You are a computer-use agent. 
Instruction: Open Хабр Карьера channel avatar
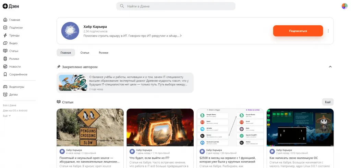[x=70, y=31]
